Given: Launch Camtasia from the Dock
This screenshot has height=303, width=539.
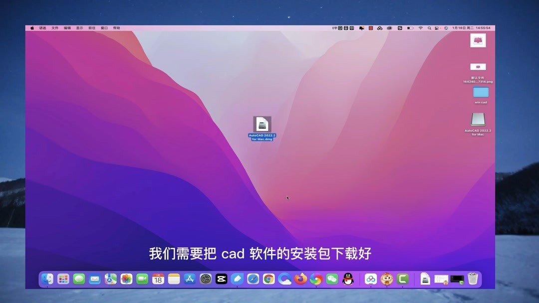Looking at the screenshot, I should (x=402, y=279).
